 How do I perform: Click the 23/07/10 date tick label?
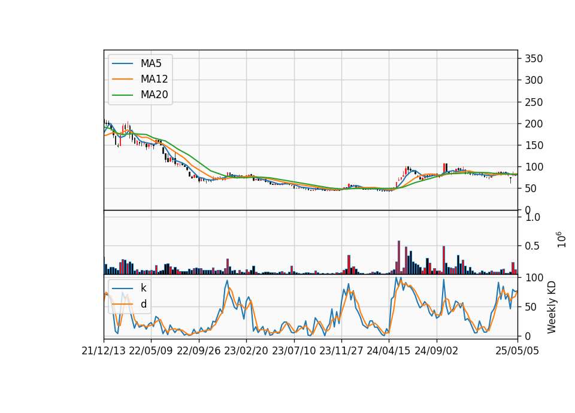(293, 351)
